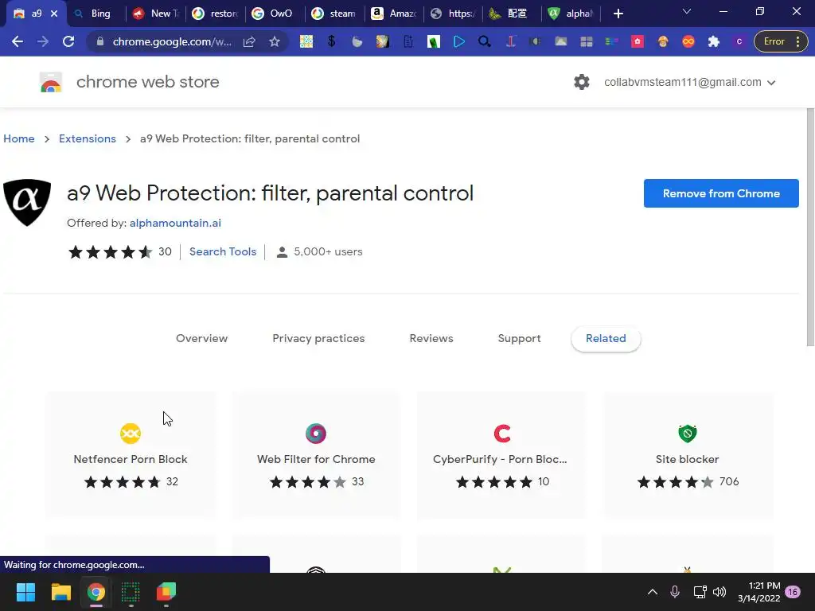Open the alphamountain.ai developer link

pos(175,223)
